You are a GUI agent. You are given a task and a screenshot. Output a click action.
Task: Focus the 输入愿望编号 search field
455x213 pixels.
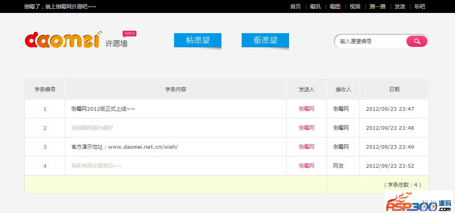point(370,41)
